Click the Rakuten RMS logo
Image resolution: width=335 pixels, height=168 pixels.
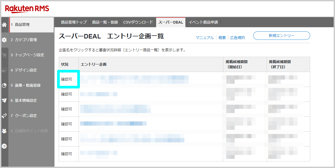click(27, 9)
